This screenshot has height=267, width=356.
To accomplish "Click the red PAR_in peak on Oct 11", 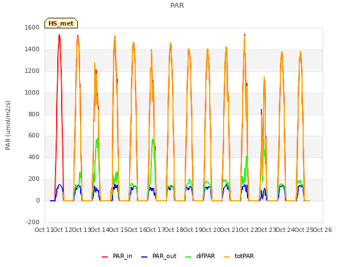I will point(60,36).
